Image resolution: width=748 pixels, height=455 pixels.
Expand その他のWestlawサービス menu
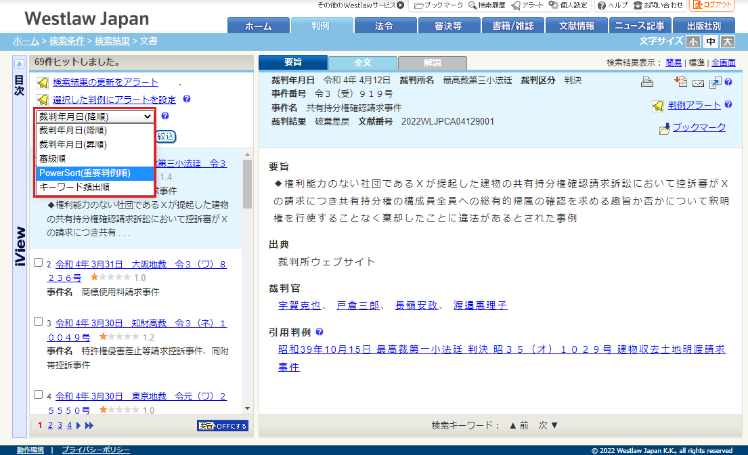tap(361, 5)
